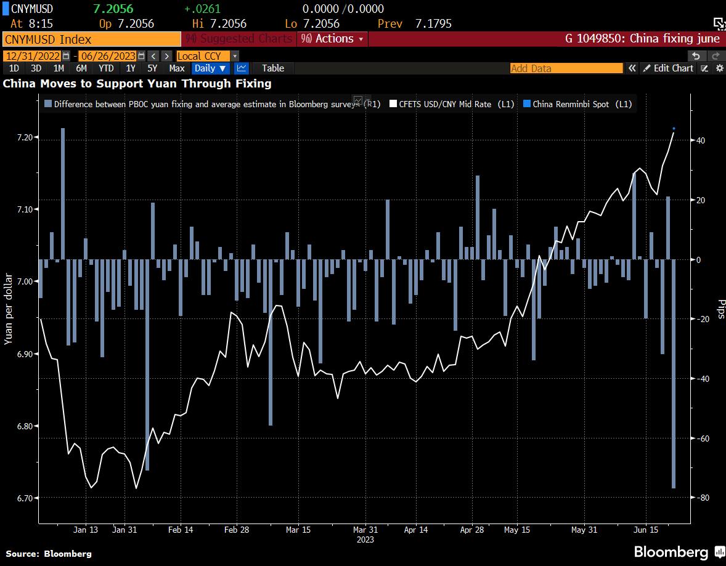Select the YTD range tab

106,68
